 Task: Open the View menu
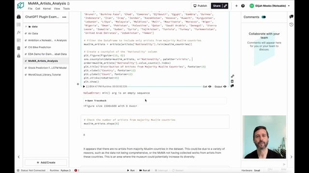[57, 9]
